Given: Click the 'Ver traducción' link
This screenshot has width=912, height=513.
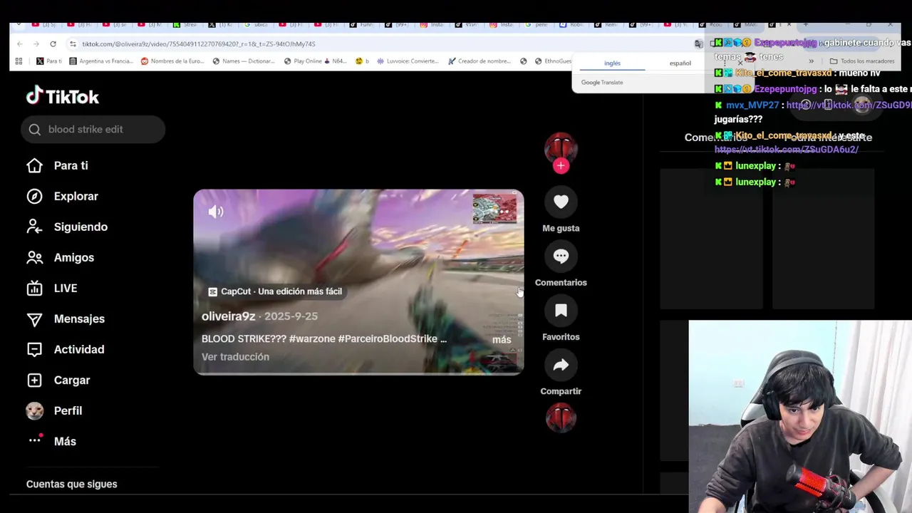Looking at the screenshot, I should [x=235, y=357].
